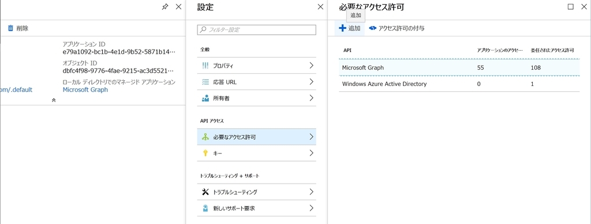Click the 55 application permissions cell
Image resolution: width=591 pixels, height=224 pixels.
point(480,68)
